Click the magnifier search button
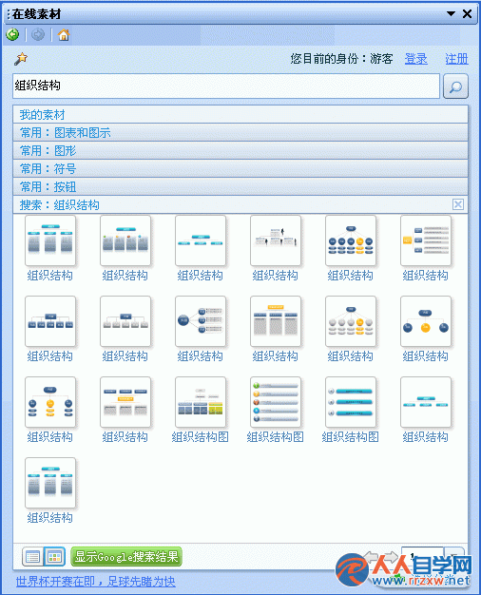481x595 pixels. (455, 86)
